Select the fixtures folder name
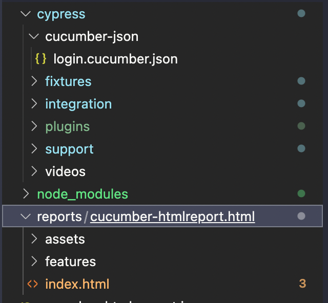Screen dimensions: 328x303 [68, 81]
